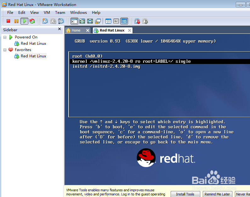
Task: Open the snapshot manager
Action: (x=61, y=21)
